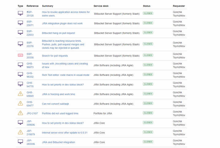The width and height of the screenshot is (220, 148).
Task: Click requester Gonchik Tsymzhitov in GHS-96332 row
Action: click(179, 75)
